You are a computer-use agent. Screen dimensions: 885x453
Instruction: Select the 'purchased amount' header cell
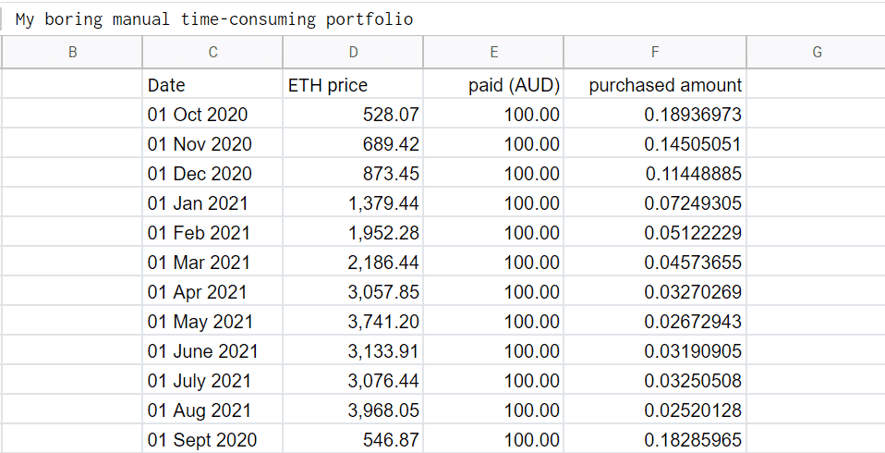[x=655, y=85]
